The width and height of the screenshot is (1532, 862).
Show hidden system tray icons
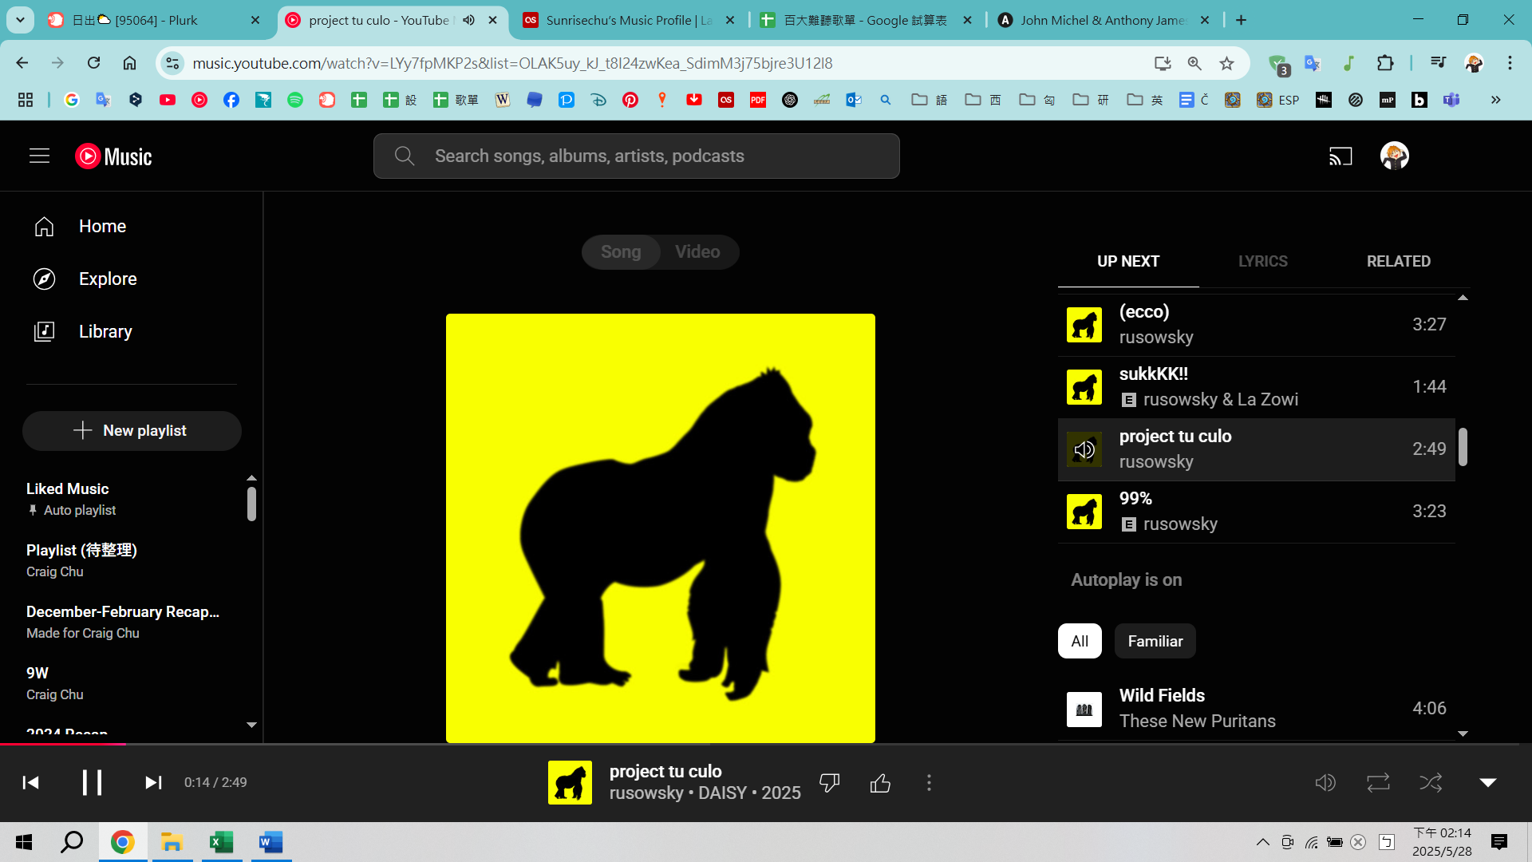pyautogui.click(x=1262, y=842)
